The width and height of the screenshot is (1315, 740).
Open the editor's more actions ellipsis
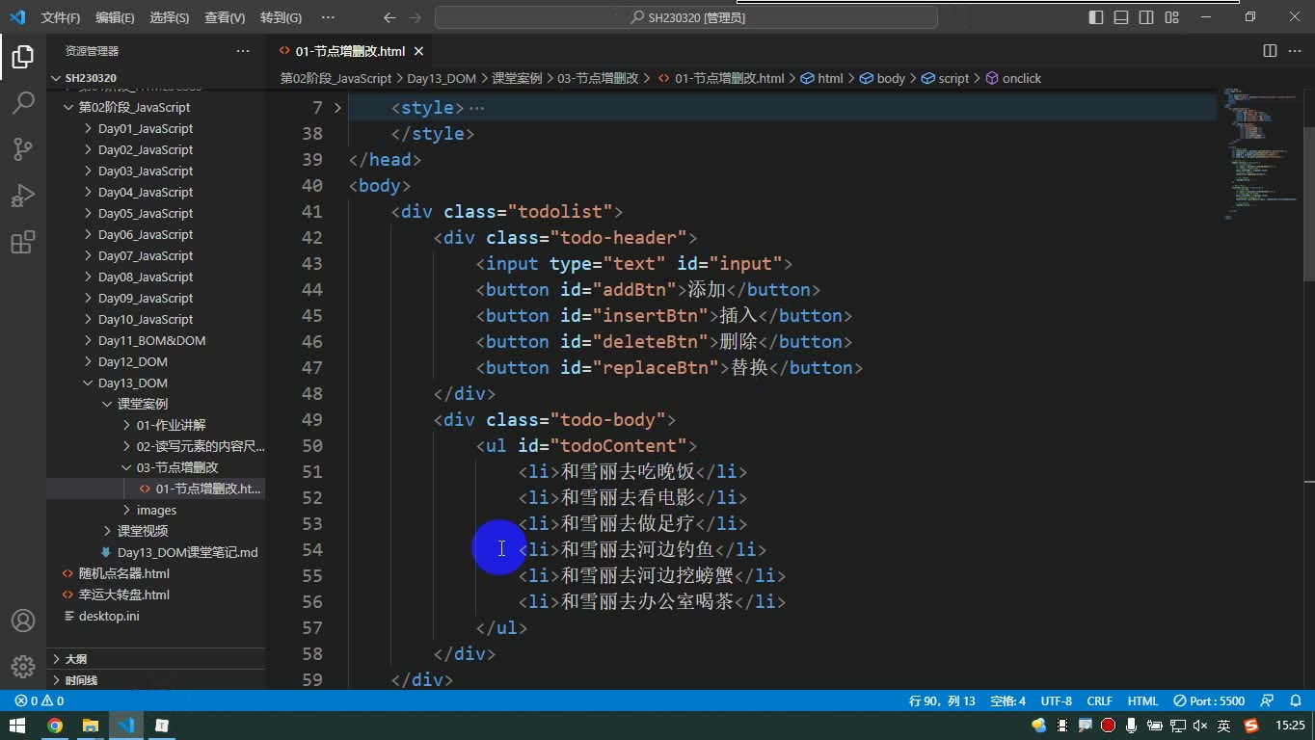pos(1295,51)
